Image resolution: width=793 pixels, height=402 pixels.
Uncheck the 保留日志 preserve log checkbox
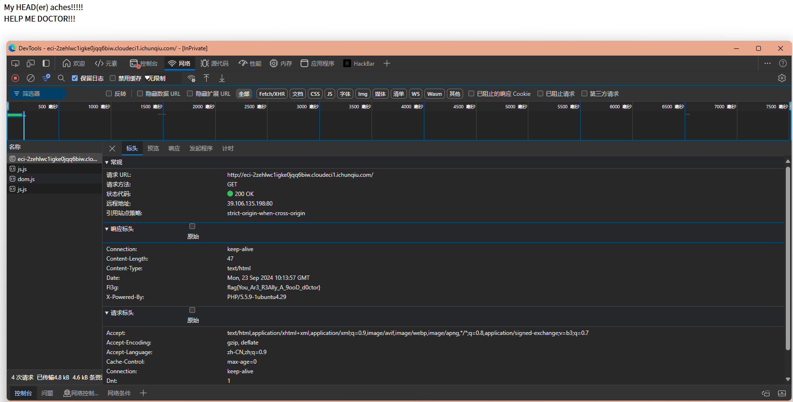pyautogui.click(x=75, y=78)
